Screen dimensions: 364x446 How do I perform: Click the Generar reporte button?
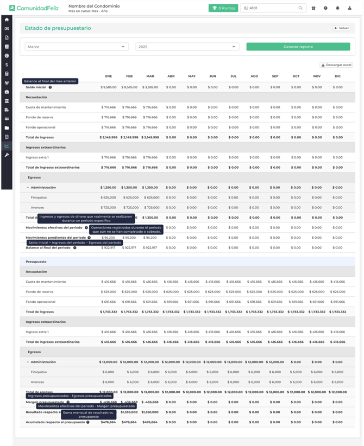[298, 47]
